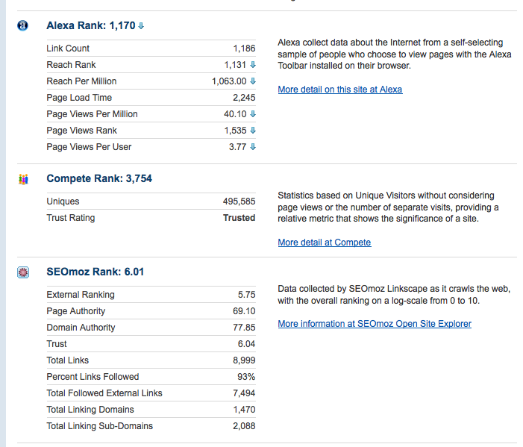Open More information at SEOmoz Open Site Explorer
Image resolution: width=523 pixels, height=447 pixels.
[x=375, y=324]
